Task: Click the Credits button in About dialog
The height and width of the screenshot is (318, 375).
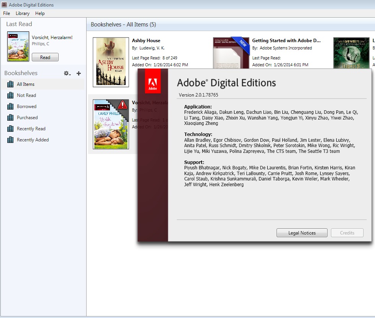Action: click(347, 233)
